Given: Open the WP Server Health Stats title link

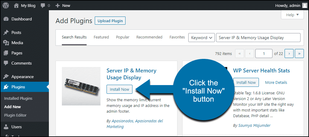Looking at the screenshot, I should [262, 71].
